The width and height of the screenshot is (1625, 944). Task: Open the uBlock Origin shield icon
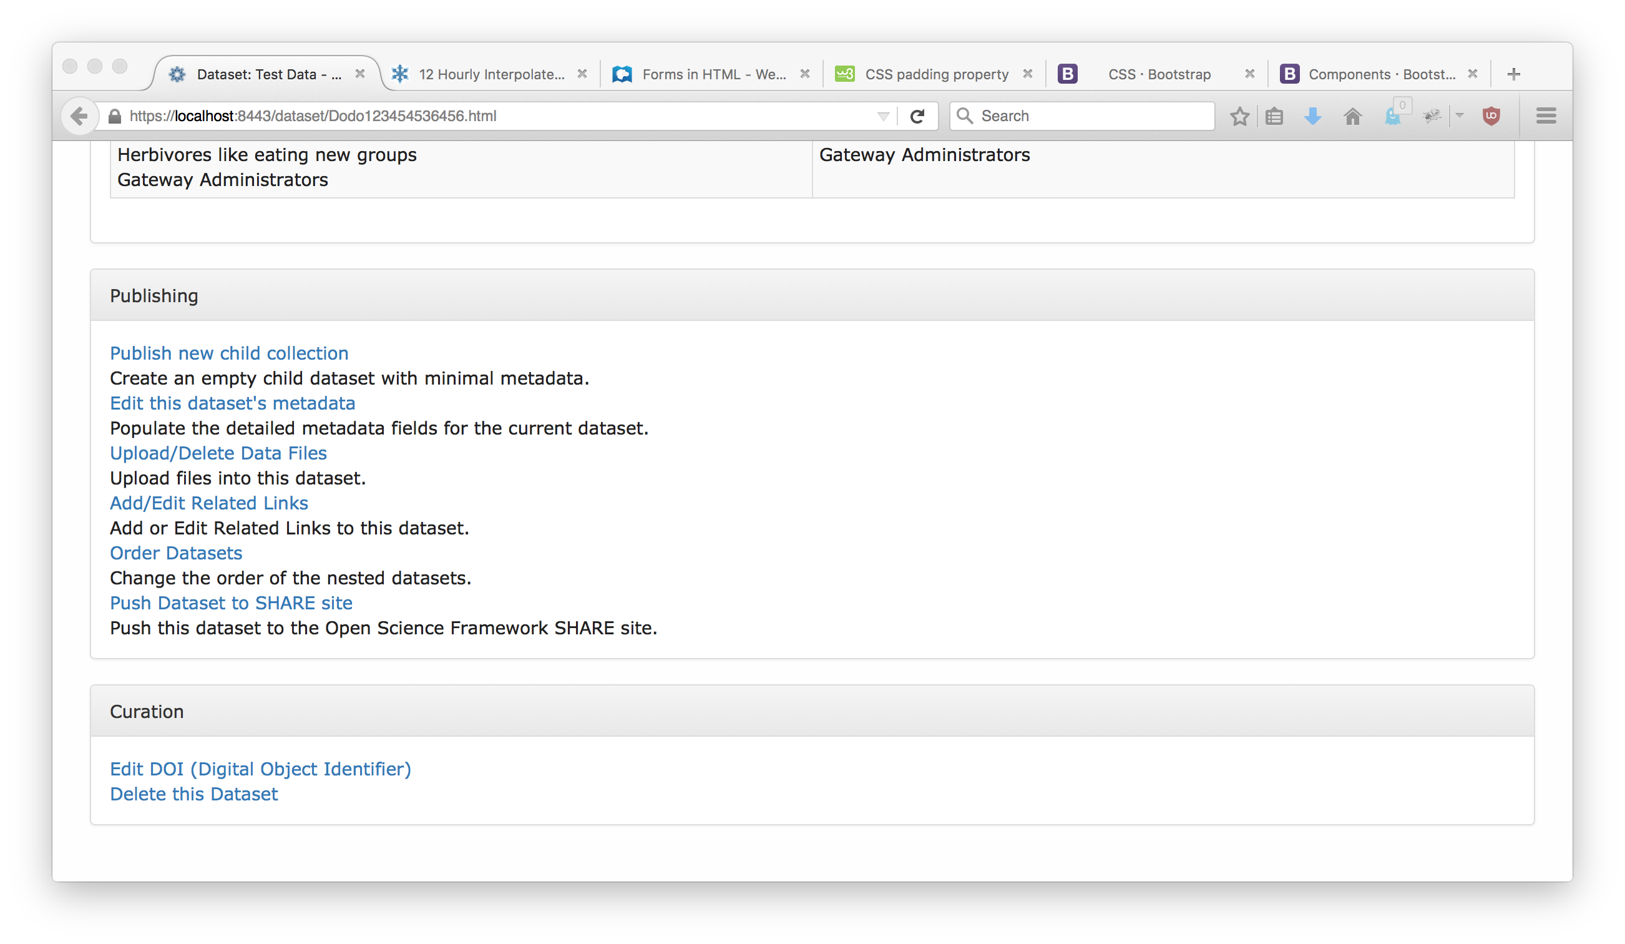[x=1491, y=116]
